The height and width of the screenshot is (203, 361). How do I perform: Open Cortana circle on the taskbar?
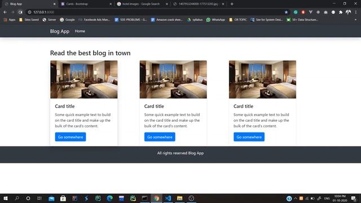coord(28,198)
